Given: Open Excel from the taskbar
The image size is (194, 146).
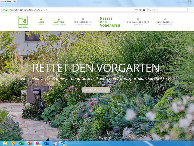Looking at the screenshot, I should pos(21,143).
